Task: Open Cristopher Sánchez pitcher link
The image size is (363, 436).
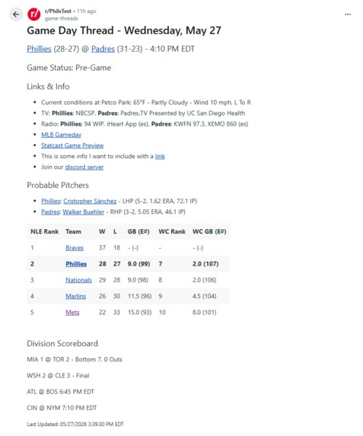Action: click(90, 201)
